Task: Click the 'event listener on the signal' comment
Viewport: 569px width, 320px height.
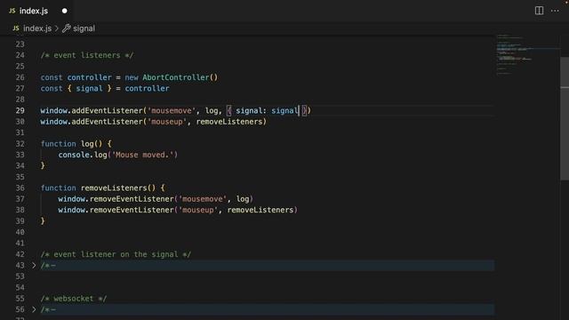Action: (116, 254)
